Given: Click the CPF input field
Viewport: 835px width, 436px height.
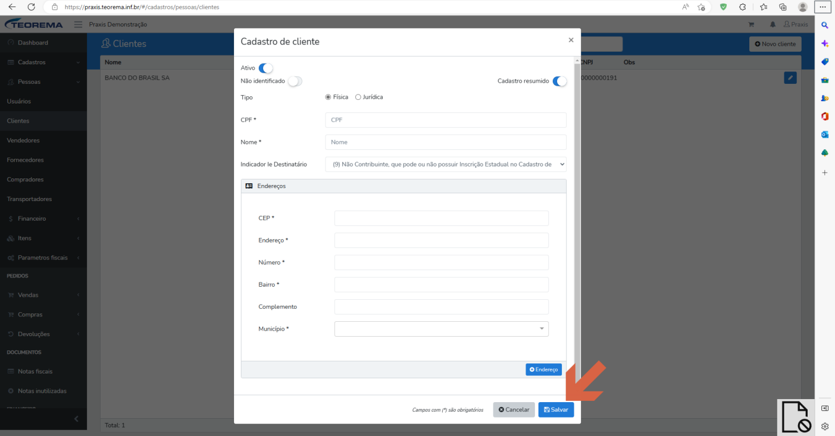Looking at the screenshot, I should pos(446,120).
